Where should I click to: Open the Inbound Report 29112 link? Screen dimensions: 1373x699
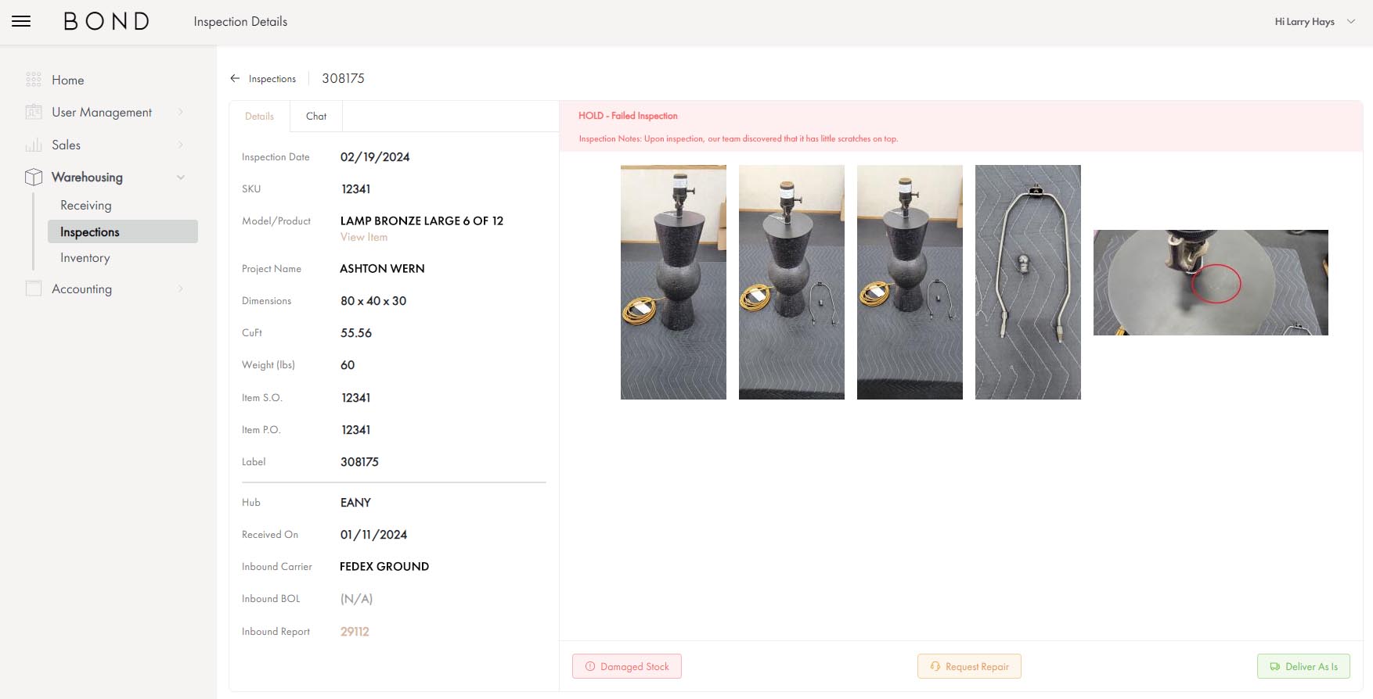[x=355, y=632]
